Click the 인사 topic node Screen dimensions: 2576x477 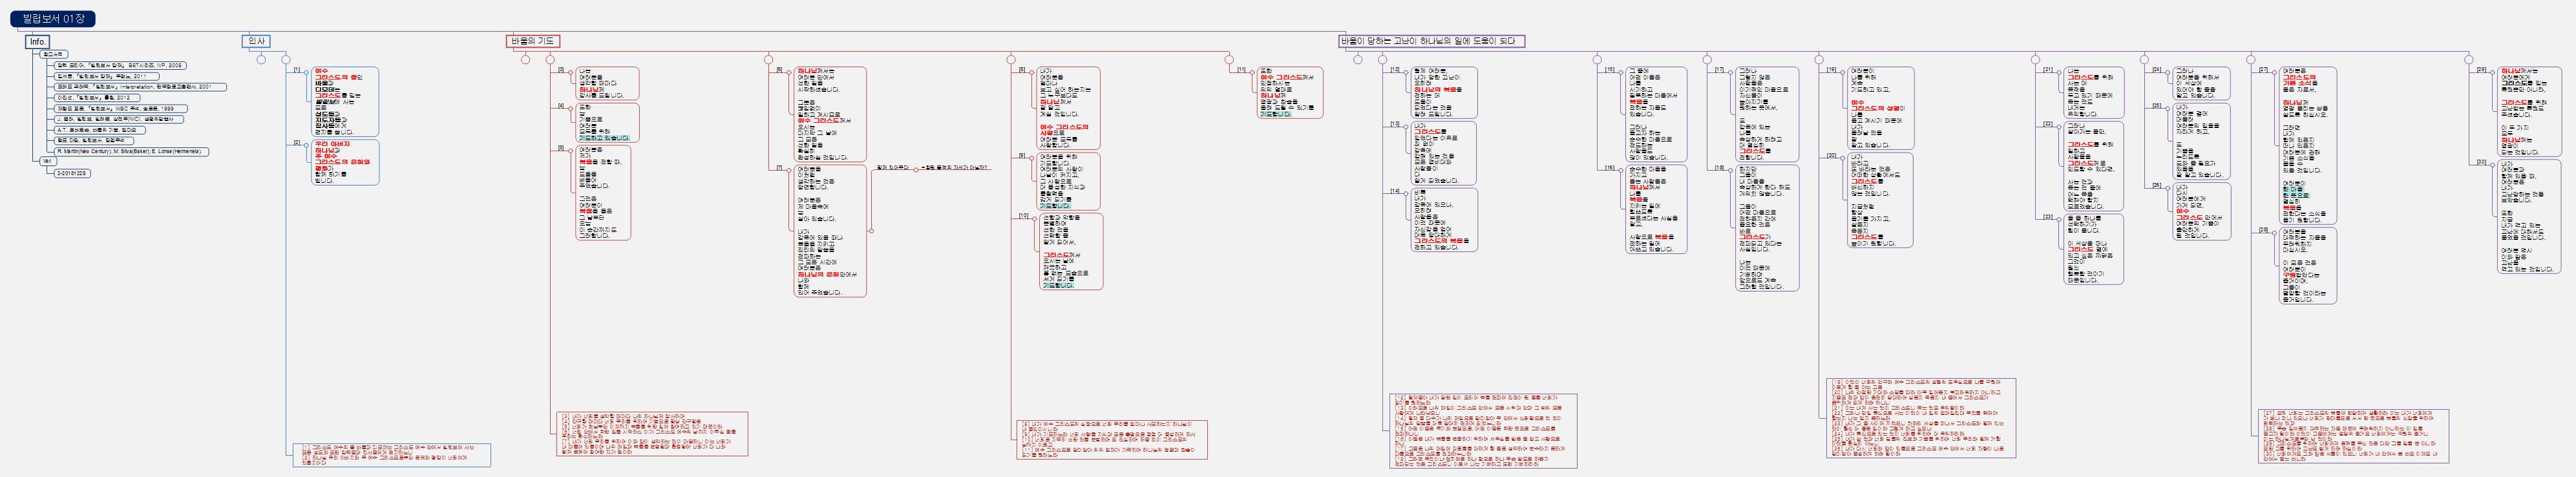point(256,41)
